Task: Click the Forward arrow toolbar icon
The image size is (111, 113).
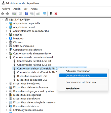Action: (x=7, y=14)
